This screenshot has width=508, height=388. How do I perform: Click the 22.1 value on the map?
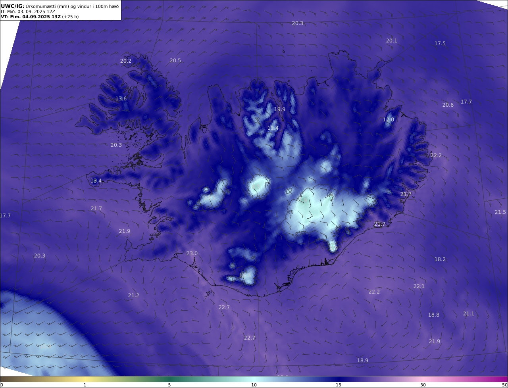coord(419,286)
